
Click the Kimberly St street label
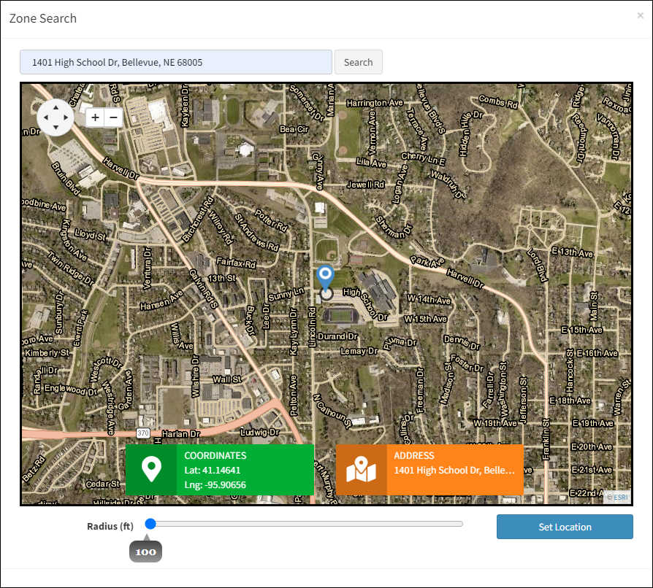point(47,352)
